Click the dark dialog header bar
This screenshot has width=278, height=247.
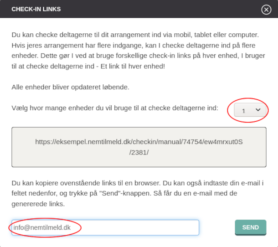[139, 9]
